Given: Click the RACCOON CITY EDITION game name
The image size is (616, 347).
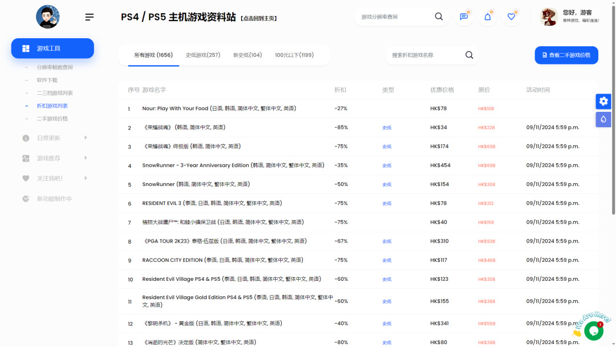Looking at the screenshot, I should point(223,260).
